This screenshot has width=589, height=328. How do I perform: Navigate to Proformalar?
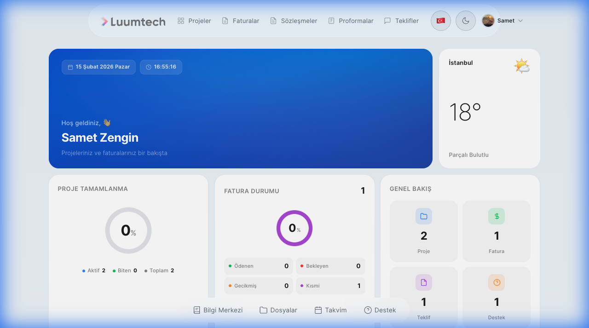click(350, 21)
